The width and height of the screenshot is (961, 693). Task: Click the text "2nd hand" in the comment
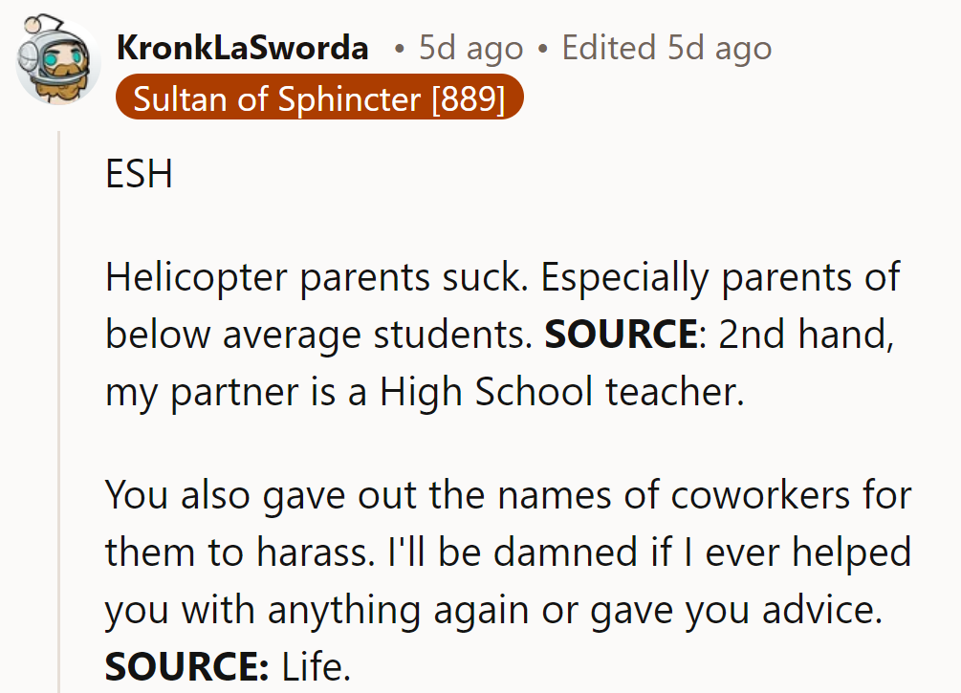pos(806,335)
